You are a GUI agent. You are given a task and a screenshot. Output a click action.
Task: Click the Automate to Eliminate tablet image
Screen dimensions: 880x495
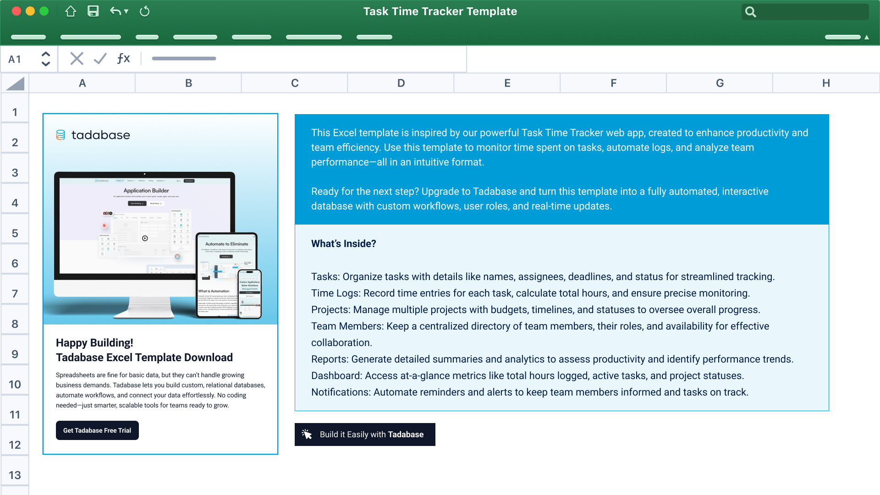click(226, 275)
